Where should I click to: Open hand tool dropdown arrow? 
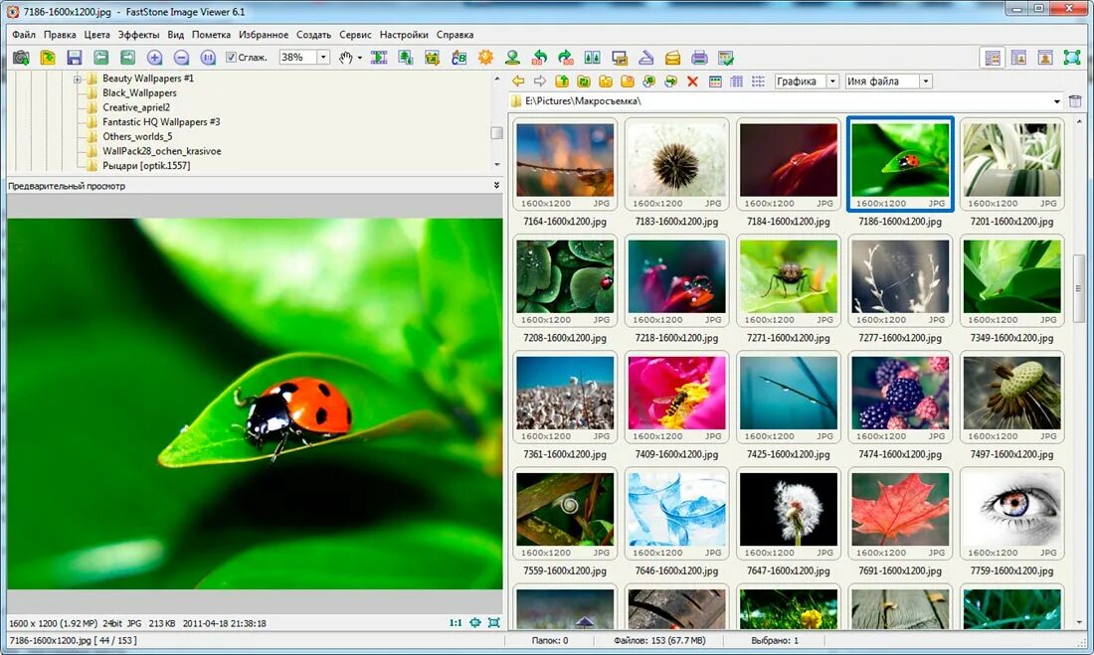pyautogui.click(x=359, y=58)
